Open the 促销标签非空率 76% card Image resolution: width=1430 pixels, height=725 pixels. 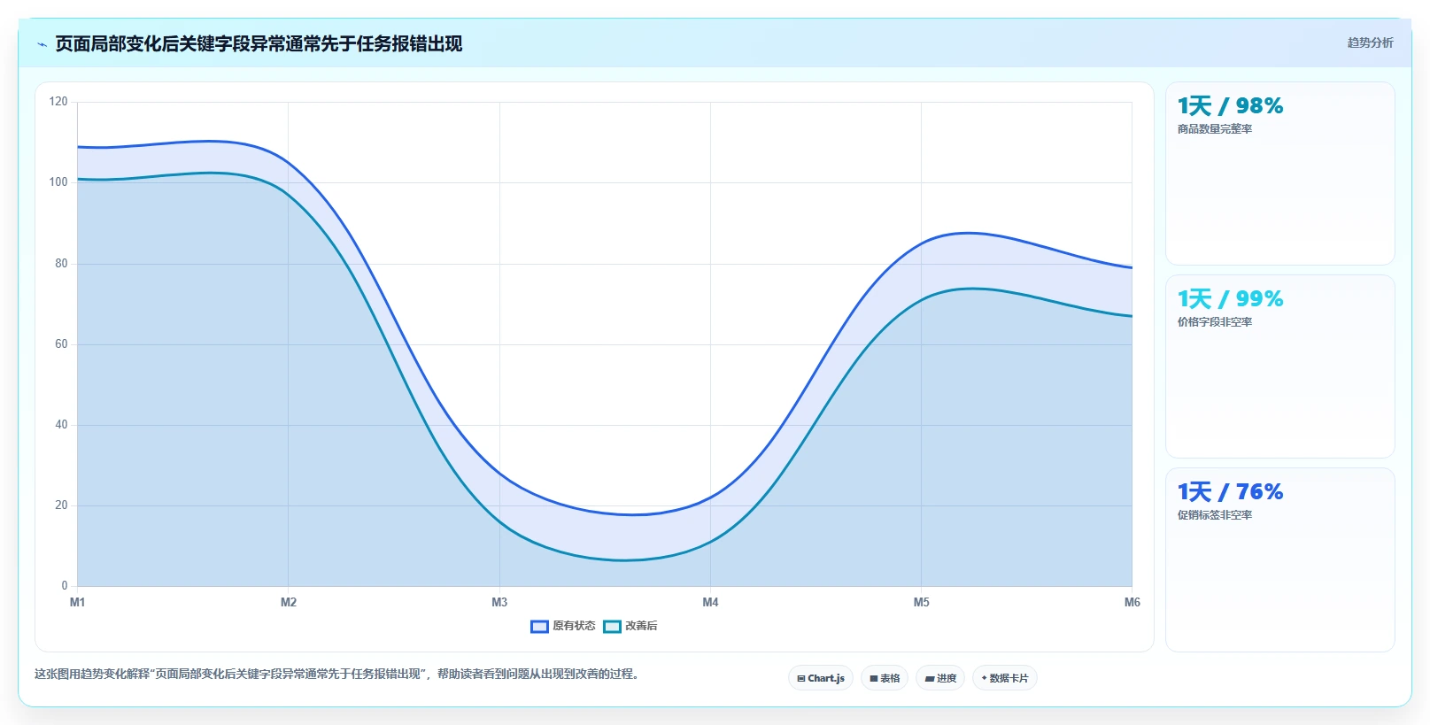[x=1279, y=559]
